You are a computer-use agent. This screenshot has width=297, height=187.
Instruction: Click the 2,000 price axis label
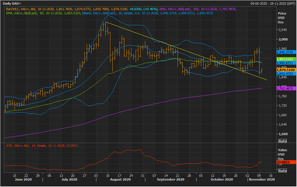coord(283,39)
